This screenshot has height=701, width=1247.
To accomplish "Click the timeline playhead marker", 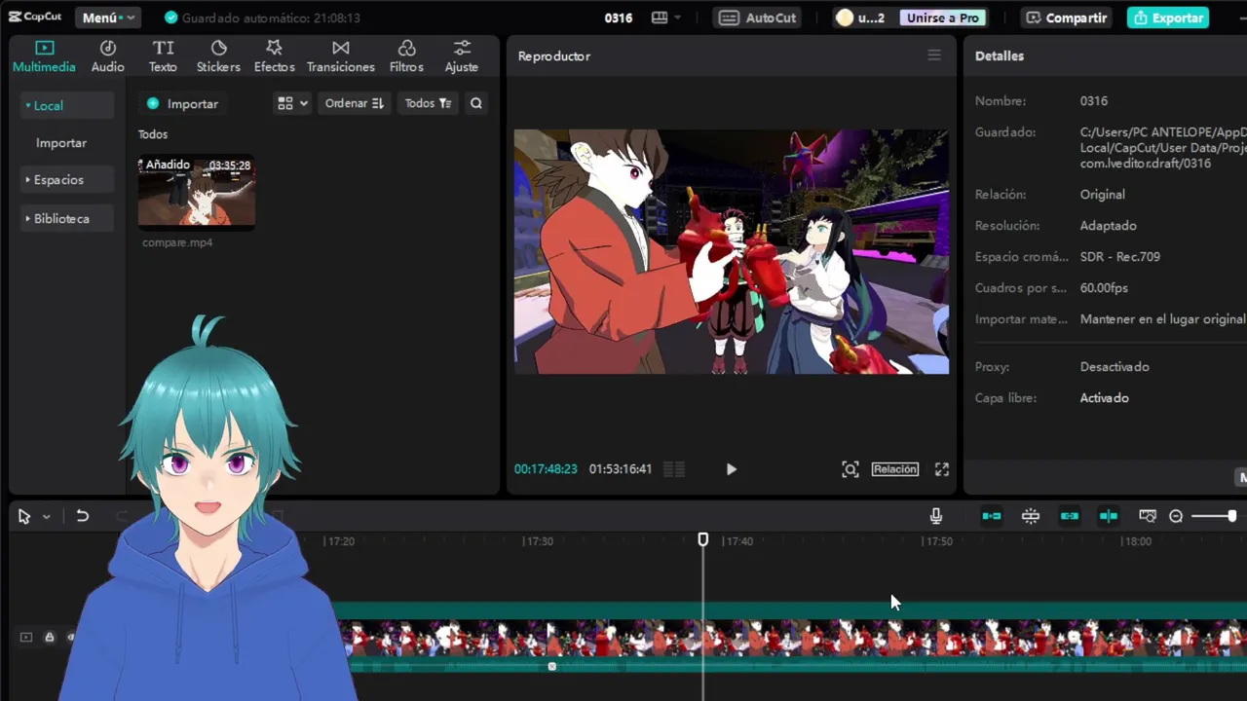I will coord(703,539).
